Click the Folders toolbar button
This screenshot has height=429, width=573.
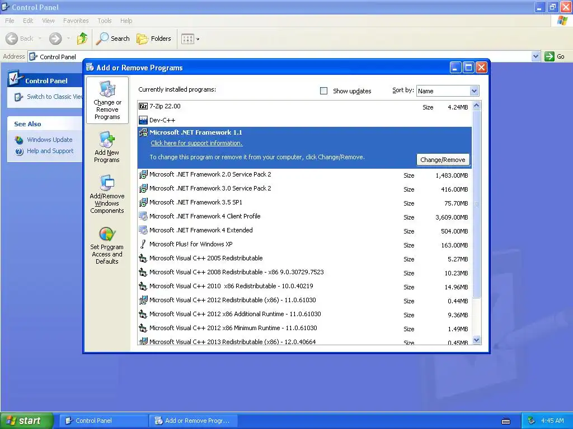pyautogui.click(x=153, y=39)
